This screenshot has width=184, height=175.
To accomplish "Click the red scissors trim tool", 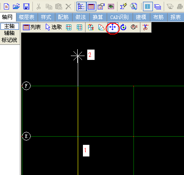I will 145,27.
